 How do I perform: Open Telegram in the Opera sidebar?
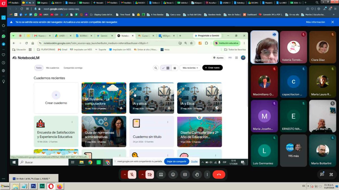[x=3, y=44]
